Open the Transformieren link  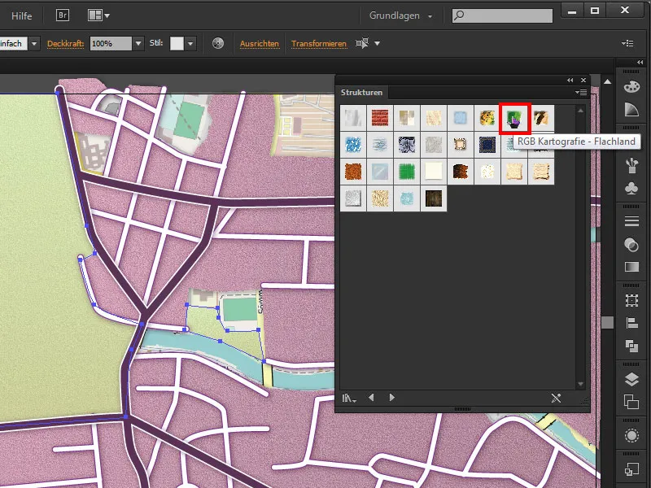tap(319, 44)
